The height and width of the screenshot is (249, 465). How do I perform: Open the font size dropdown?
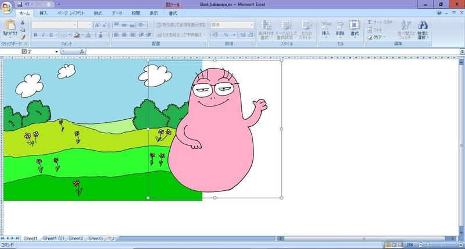90,25
